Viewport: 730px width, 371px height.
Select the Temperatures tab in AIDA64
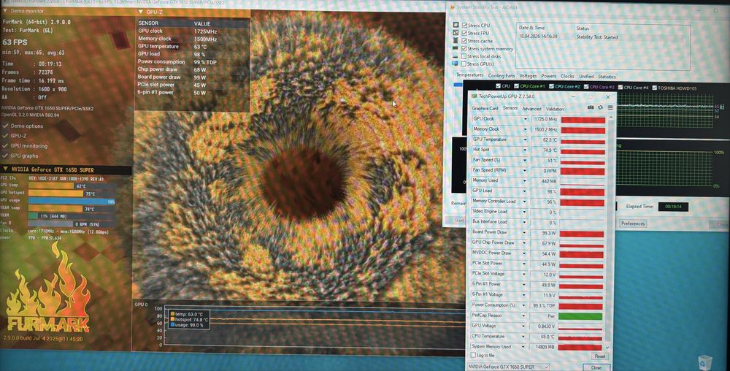tap(469, 75)
